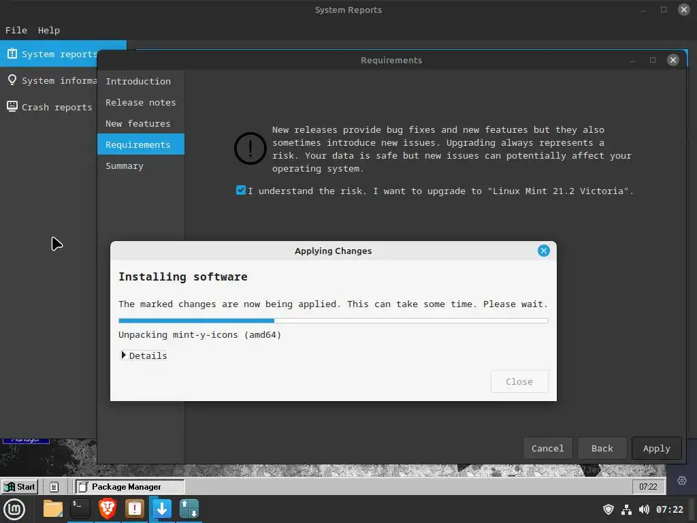The height and width of the screenshot is (523, 697).
Task: Open Crash reports in the sidebar
Action: 49,107
